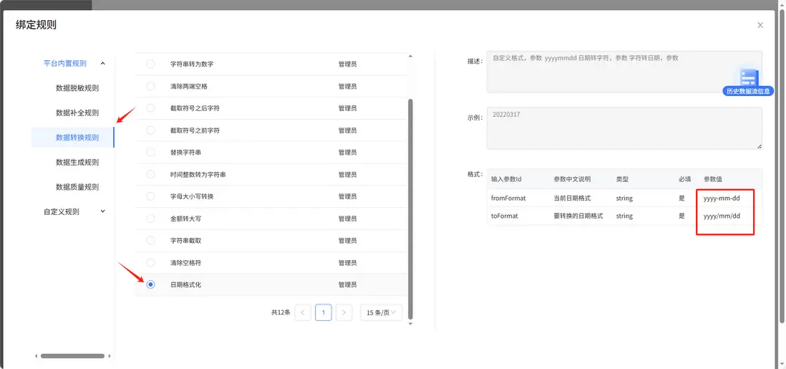786x369 pixels.
Task: Select the 清除两端空格 radio button
Action: pos(150,87)
